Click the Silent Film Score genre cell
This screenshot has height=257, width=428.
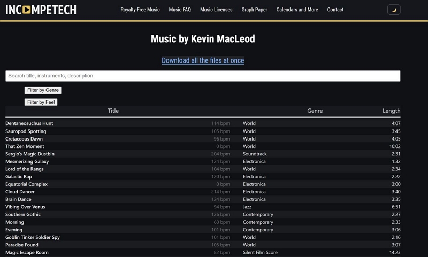[x=260, y=252]
